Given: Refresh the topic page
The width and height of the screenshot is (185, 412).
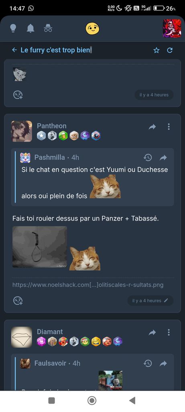Looking at the screenshot, I should tap(170, 50).
